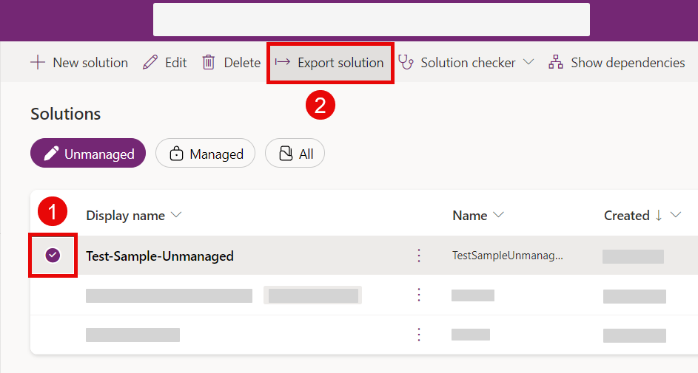Open the Test-Sample-Unmanaged solution link
Viewport: 698px width, 373px height.
click(160, 256)
